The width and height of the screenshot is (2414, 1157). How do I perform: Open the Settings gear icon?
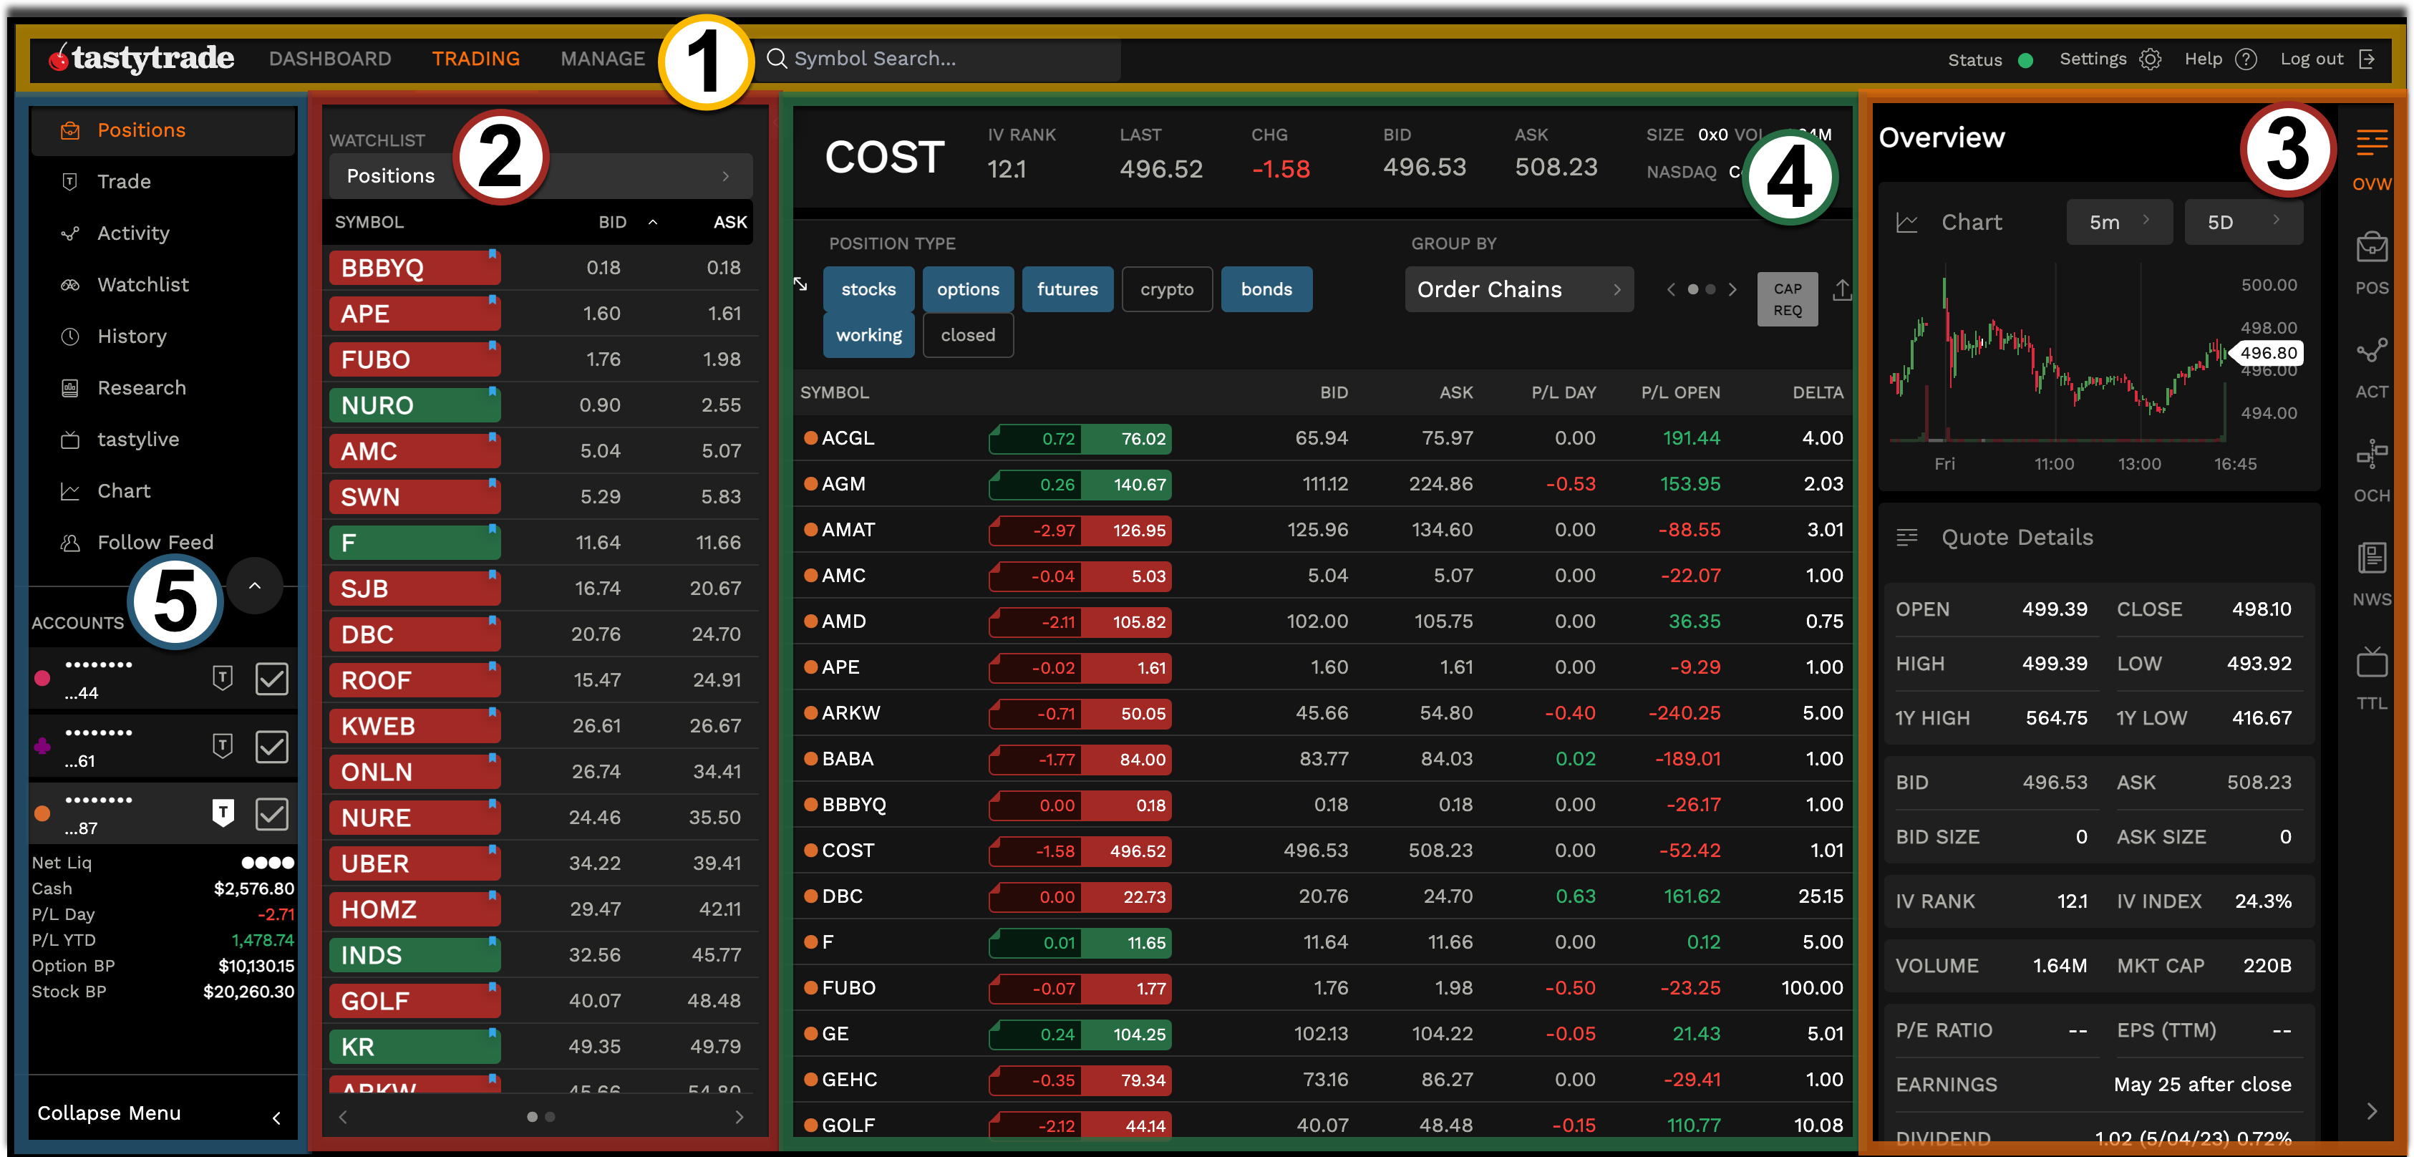tap(2150, 59)
